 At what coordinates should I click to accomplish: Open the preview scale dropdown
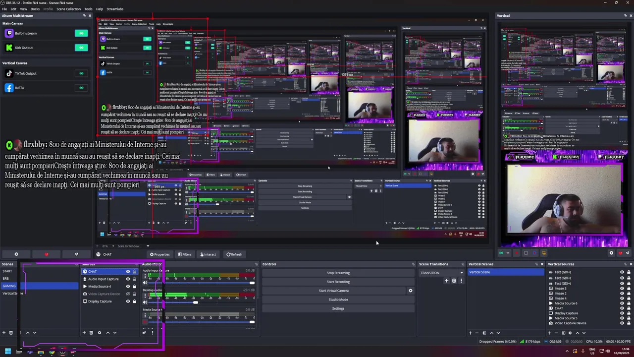pos(148,246)
